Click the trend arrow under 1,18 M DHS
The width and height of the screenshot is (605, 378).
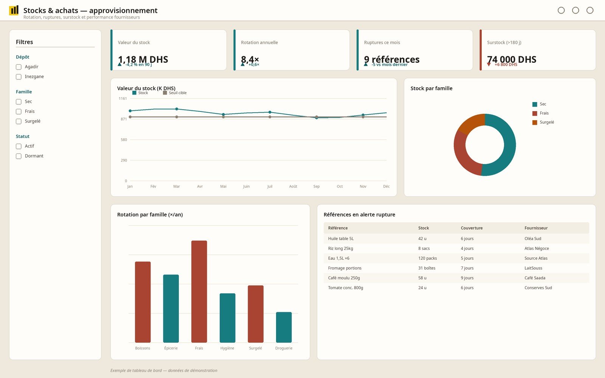120,65
